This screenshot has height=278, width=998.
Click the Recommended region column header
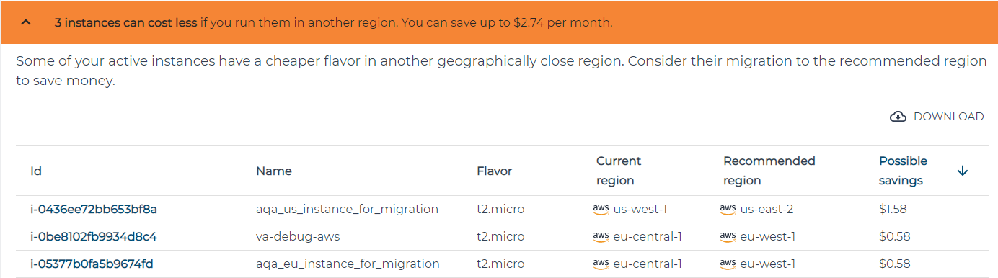coord(769,171)
